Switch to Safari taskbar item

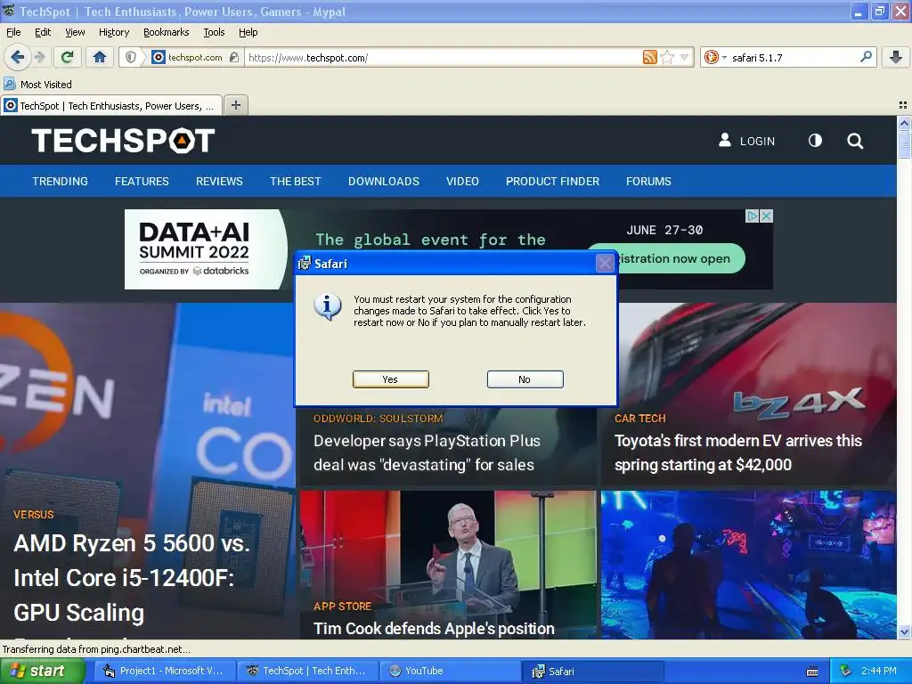tap(593, 671)
